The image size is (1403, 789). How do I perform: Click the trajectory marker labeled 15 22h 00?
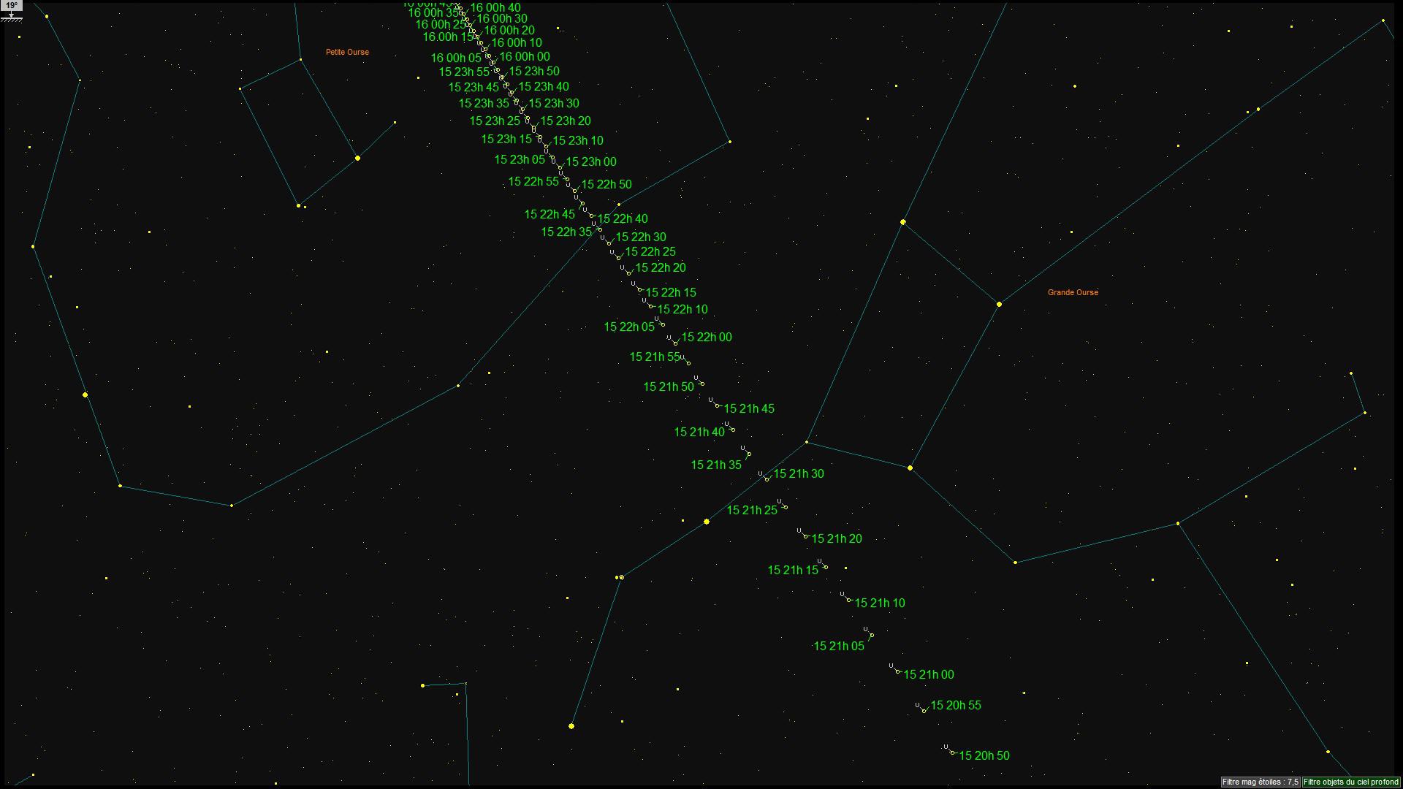[675, 343]
